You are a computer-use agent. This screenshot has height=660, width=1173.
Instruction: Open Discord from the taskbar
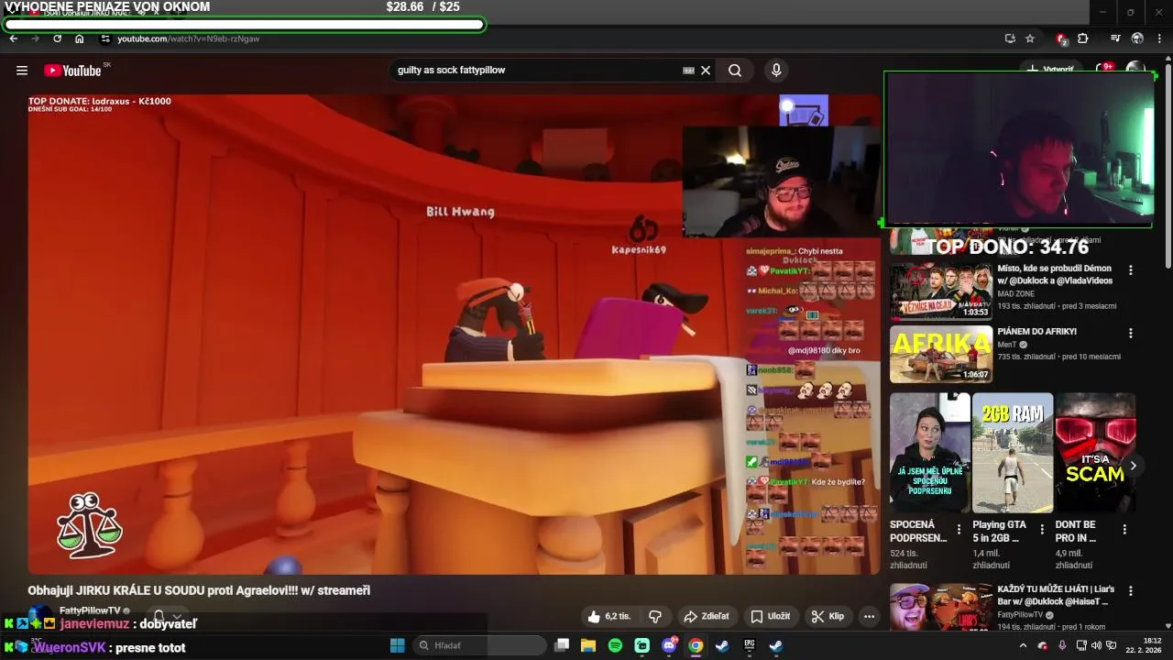(669, 645)
